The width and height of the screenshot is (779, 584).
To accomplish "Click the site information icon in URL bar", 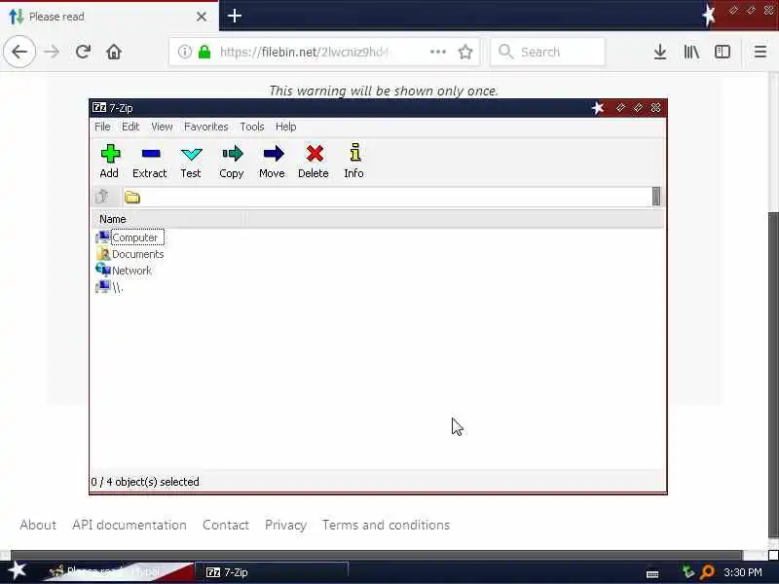I will point(185,52).
